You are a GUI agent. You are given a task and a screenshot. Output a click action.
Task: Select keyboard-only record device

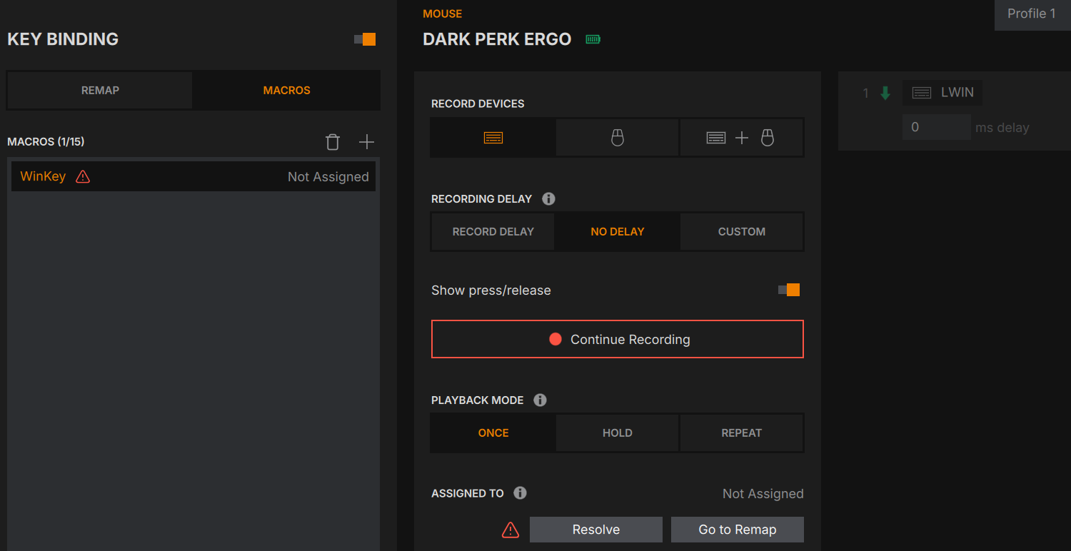(493, 138)
